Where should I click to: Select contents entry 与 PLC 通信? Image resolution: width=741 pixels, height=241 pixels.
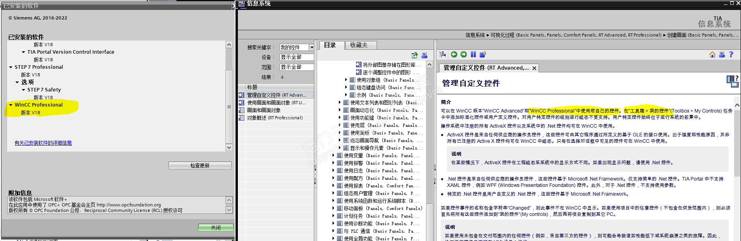pyautogui.click(x=381, y=231)
